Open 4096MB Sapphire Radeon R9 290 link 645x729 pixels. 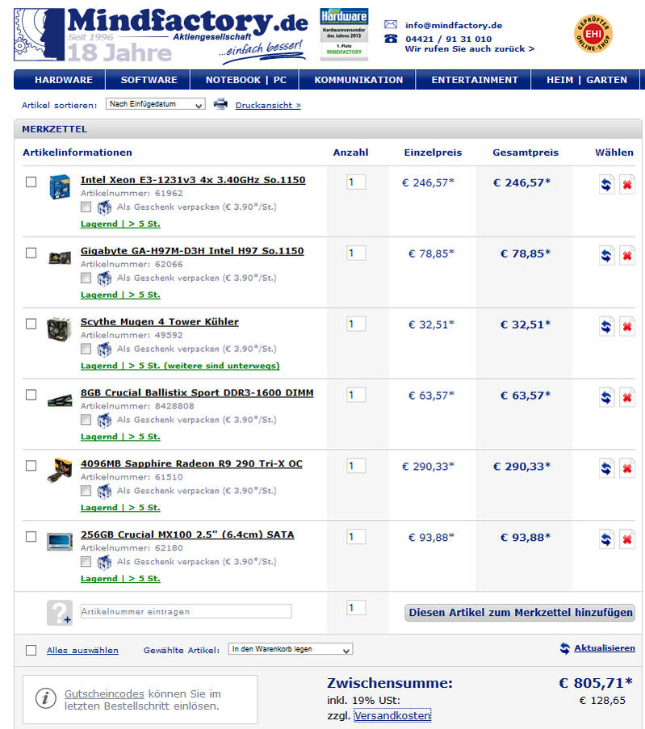point(191,464)
